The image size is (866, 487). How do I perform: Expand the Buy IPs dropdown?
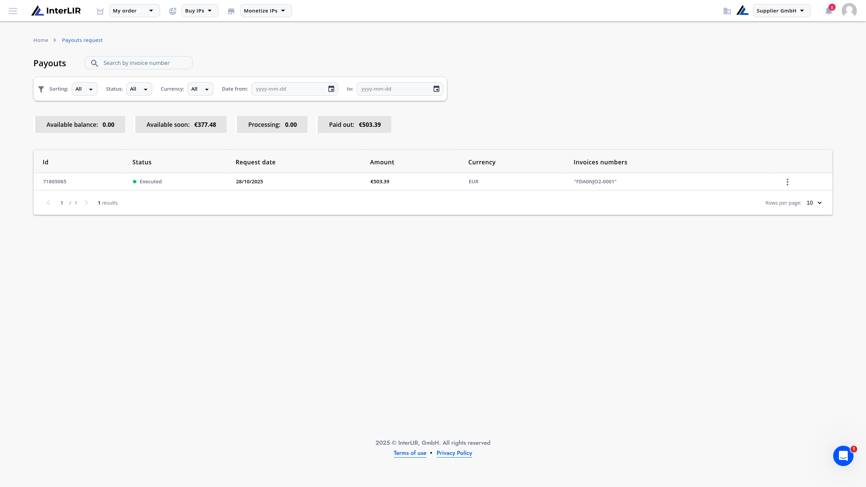(200, 11)
